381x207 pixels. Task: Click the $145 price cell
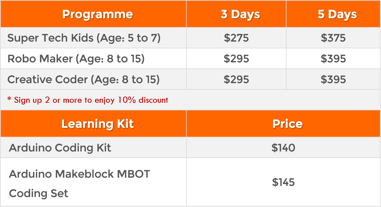click(283, 182)
